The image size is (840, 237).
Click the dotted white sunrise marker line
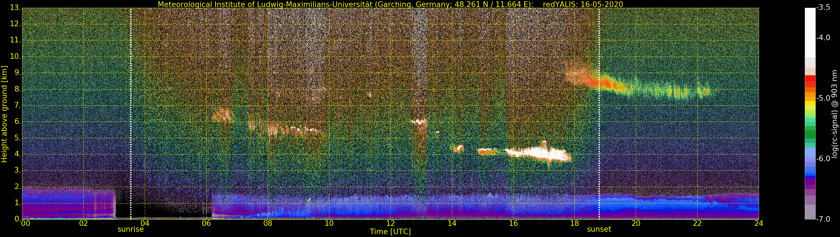[131, 113]
